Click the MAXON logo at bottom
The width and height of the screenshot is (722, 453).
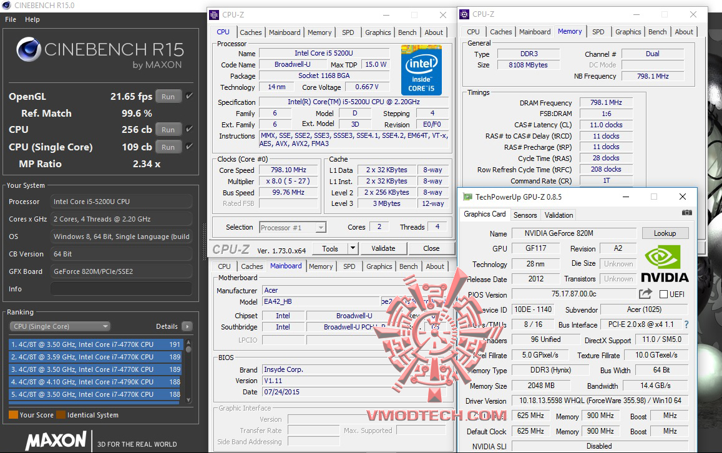point(56,441)
